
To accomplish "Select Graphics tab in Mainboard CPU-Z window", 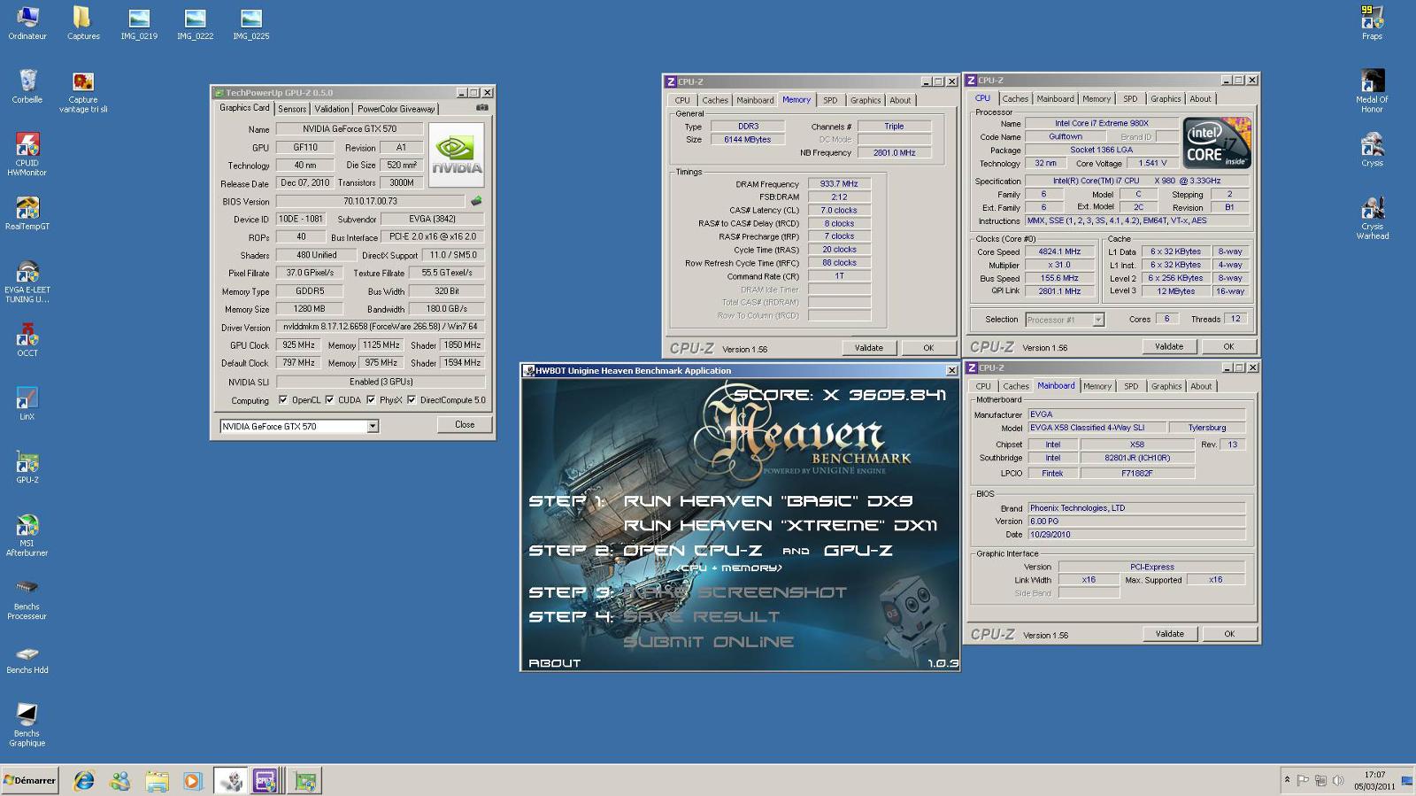I will tap(1166, 386).
